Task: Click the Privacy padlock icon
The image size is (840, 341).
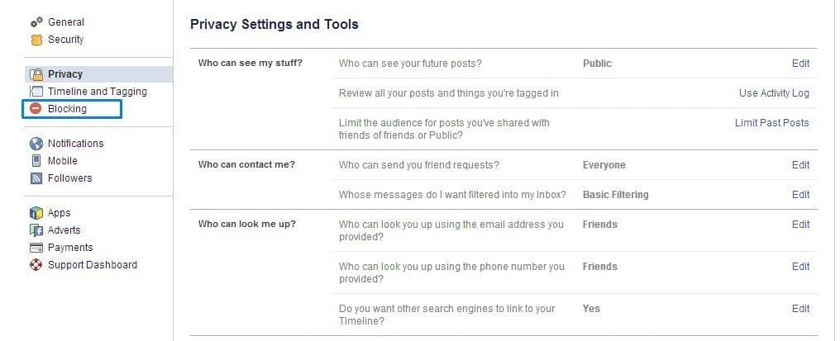Action: click(36, 74)
